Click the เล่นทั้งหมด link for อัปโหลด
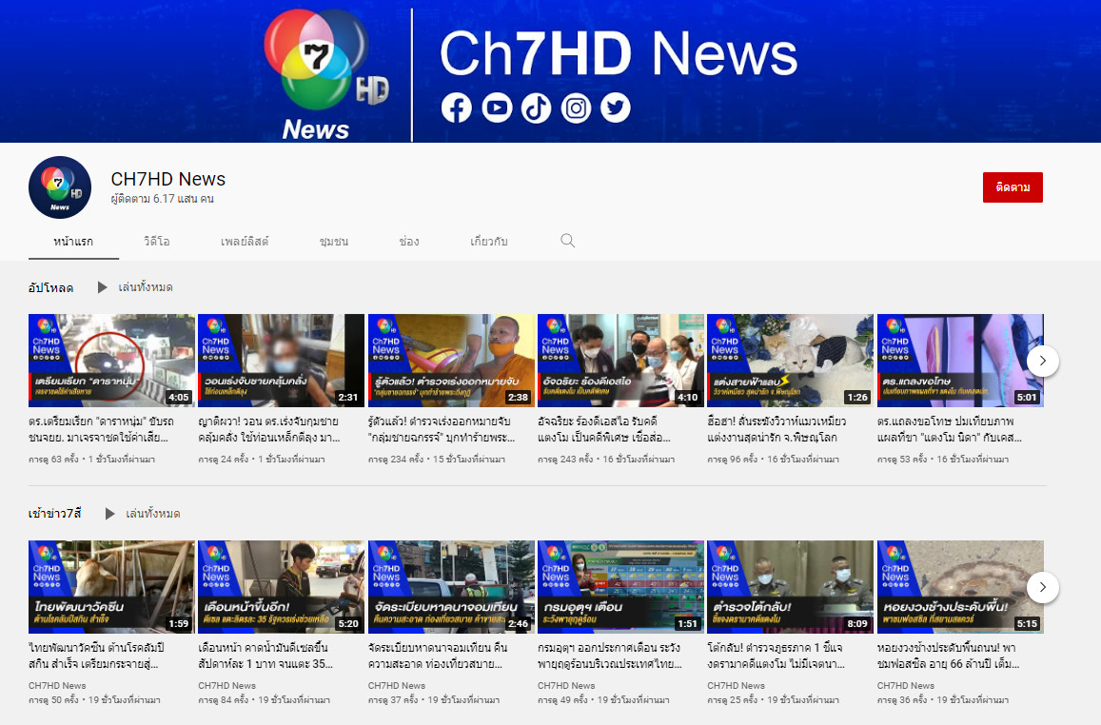This screenshot has height=725, width=1101. (x=146, y=287)
